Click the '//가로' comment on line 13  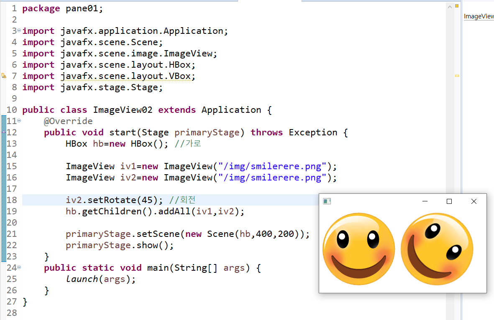[188, 144]
